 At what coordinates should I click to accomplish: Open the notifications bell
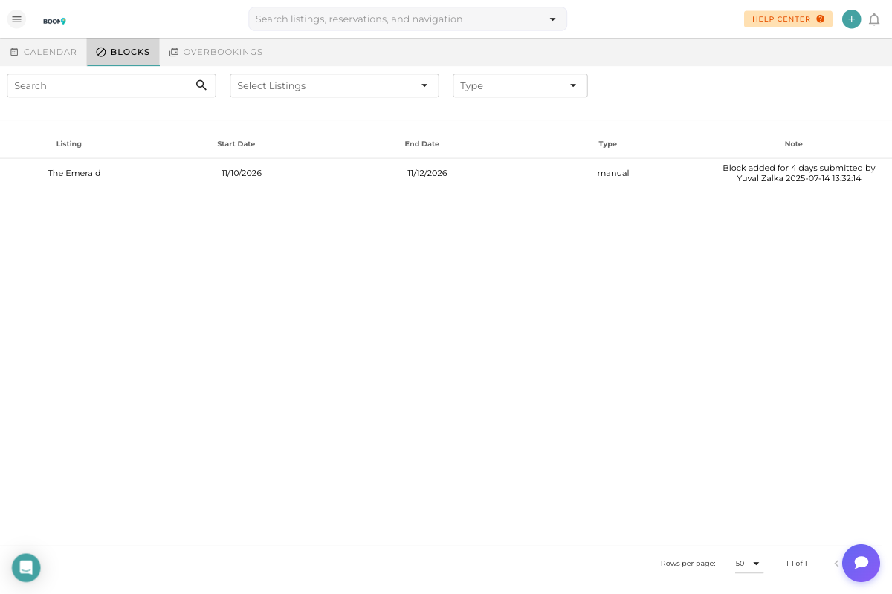tap(875, 20)
